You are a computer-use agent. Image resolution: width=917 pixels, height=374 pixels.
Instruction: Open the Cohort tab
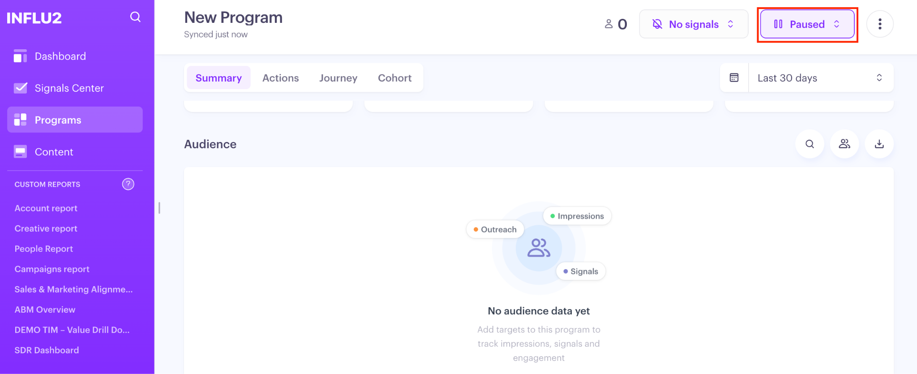[x=394, y=78]
